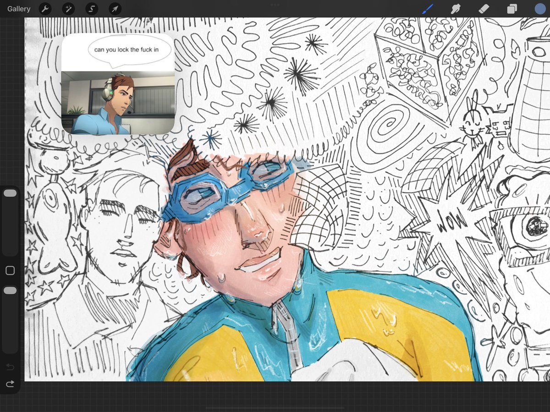Open the active color picker circle

coord(540,9)
